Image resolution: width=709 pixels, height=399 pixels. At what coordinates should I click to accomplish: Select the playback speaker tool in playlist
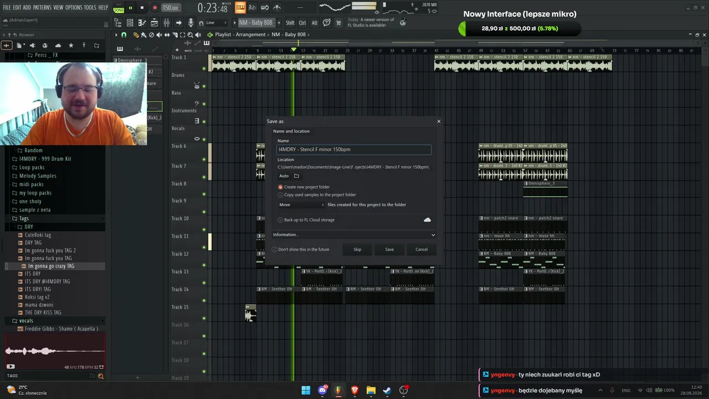point(198,35)
